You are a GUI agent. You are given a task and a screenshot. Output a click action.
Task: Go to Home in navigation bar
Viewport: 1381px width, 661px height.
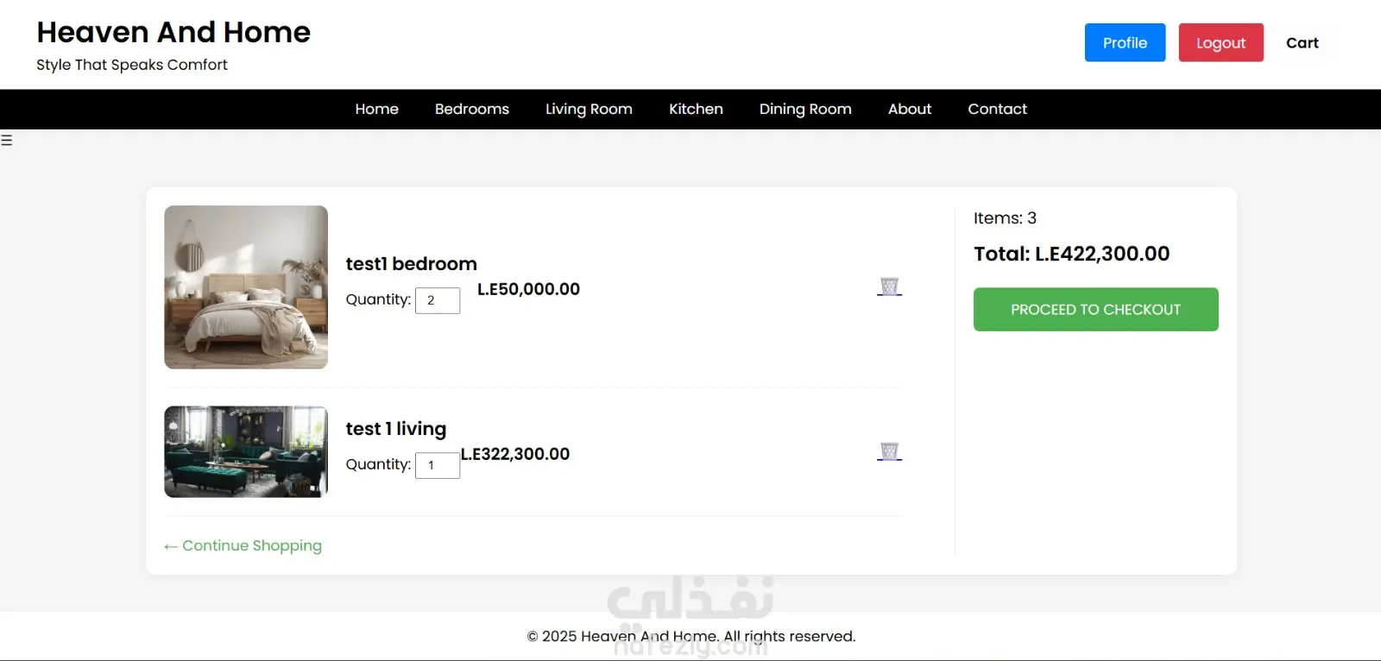click(376, 110)
